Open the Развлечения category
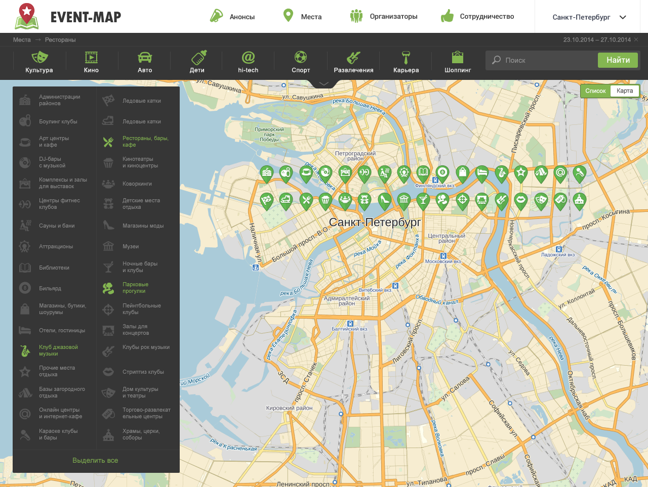 (x=353, y=62)
